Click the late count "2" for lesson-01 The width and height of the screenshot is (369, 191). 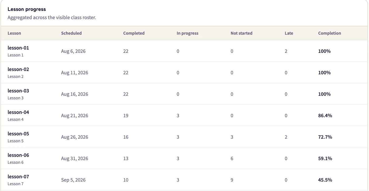(286, 51)
